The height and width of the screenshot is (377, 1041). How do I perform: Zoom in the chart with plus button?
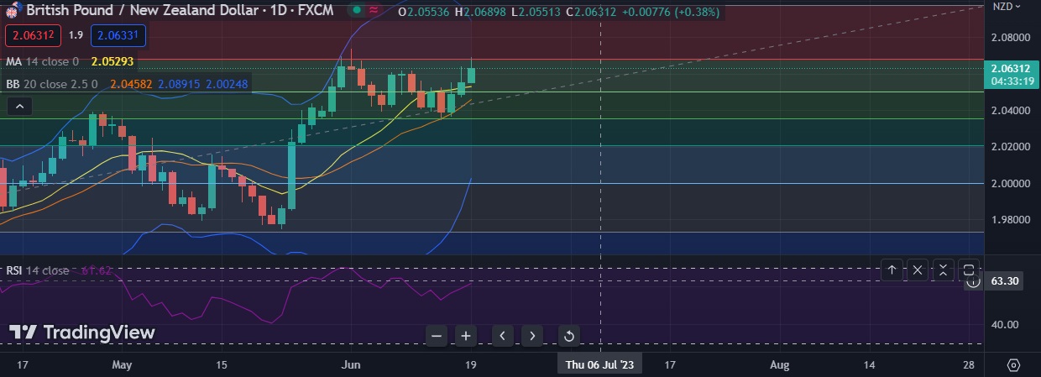coord(466,336)
